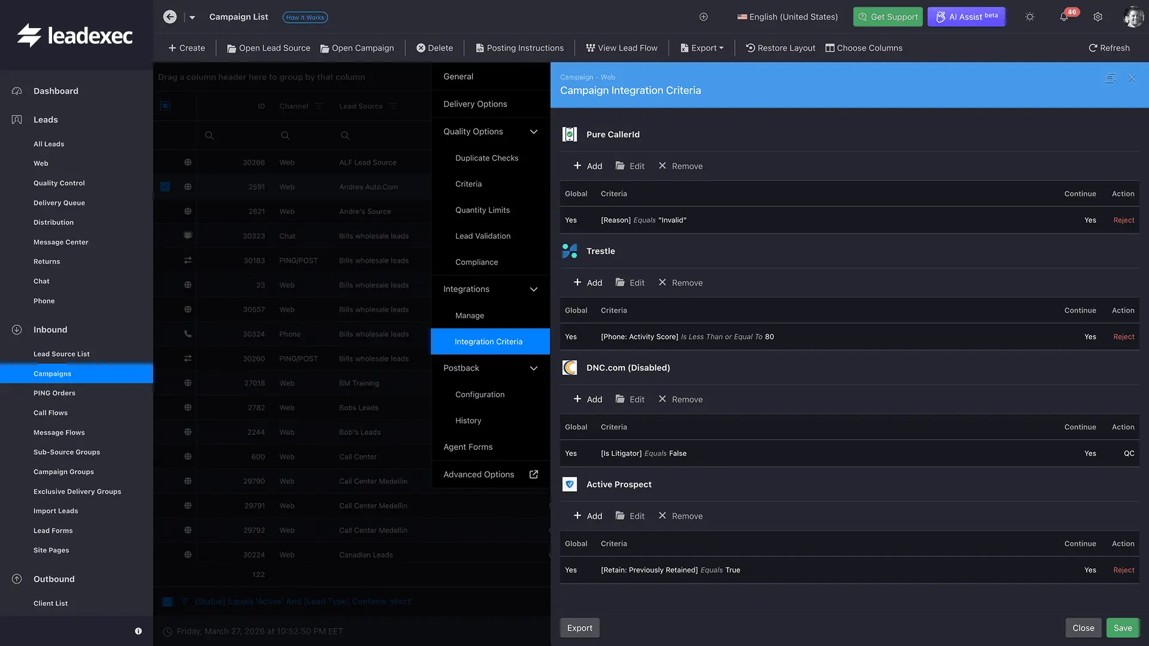This screenshot has height=646, width=1149.
Task: Select Duplicate Checks
Action: (x=487, y=158)
